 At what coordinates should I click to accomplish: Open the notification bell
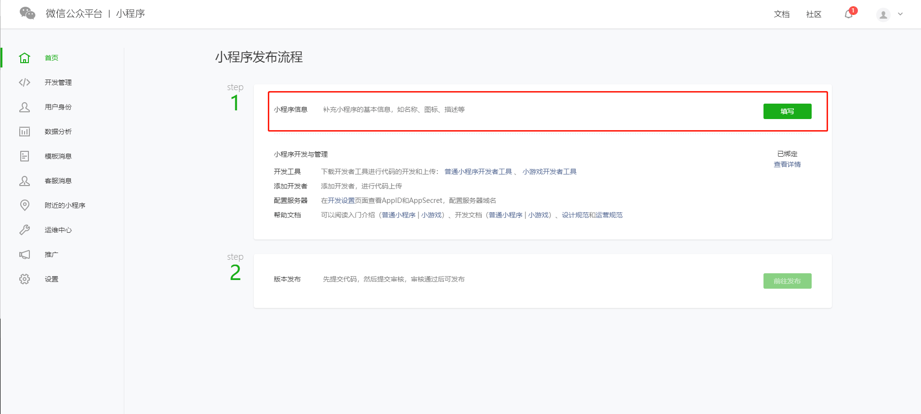pyautogui.click(x=849, y=14)
